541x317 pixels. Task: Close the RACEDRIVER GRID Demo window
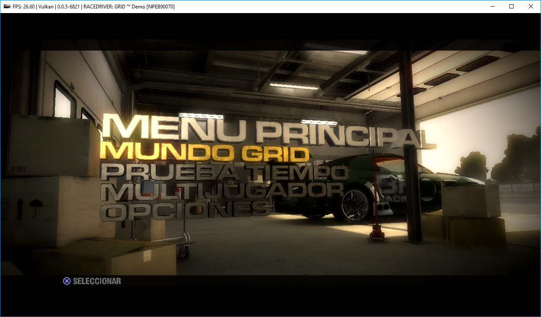coord(531,6)
